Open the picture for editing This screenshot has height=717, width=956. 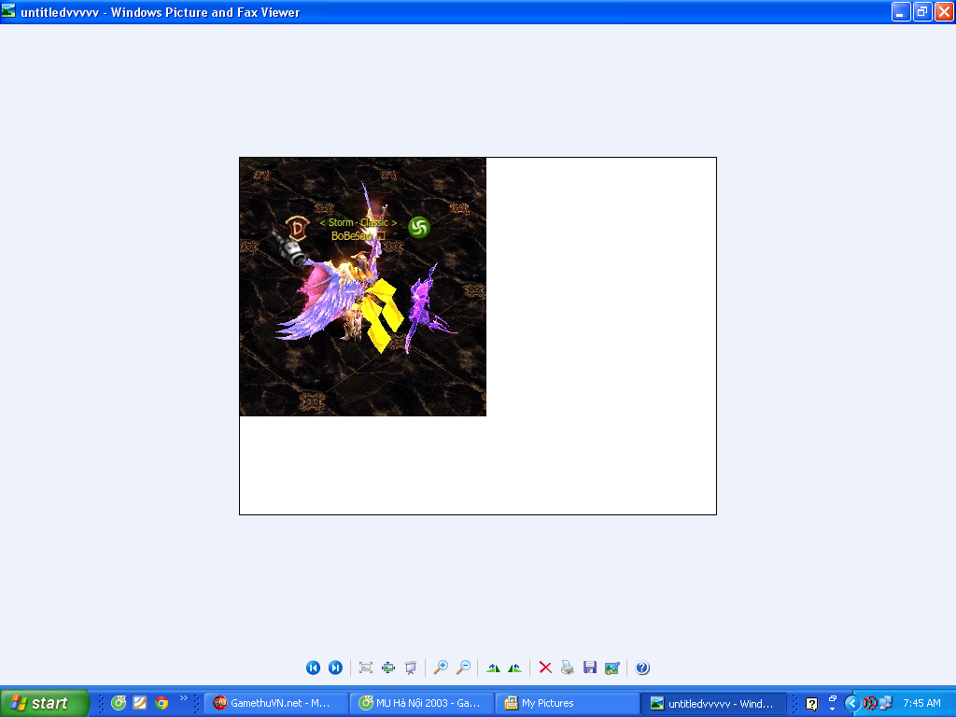pyautogui.click(x=612, y=668)
